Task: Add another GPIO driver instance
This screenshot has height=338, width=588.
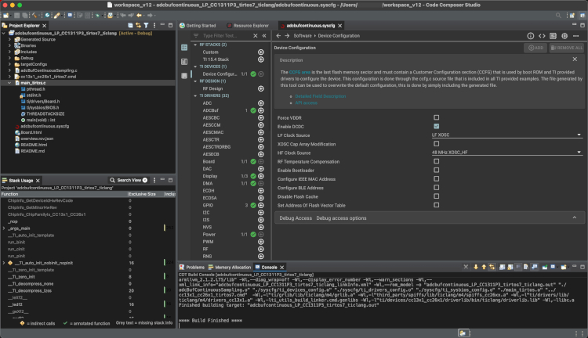Action: pos(260,206)
